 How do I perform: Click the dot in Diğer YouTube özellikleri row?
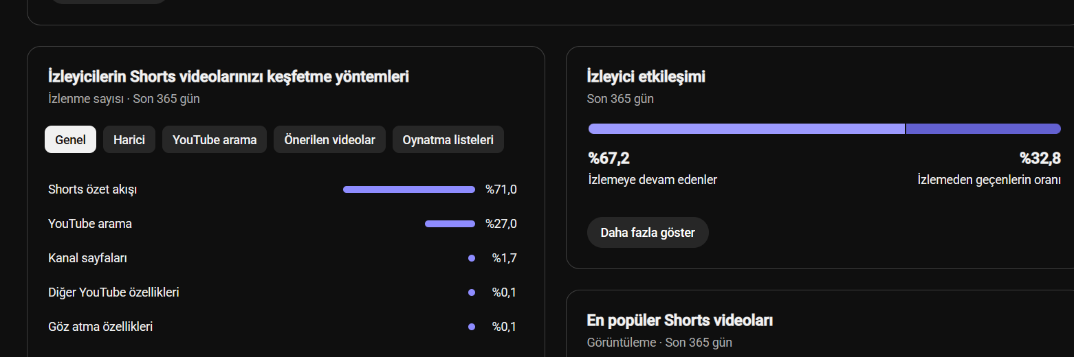pos(472,292)
